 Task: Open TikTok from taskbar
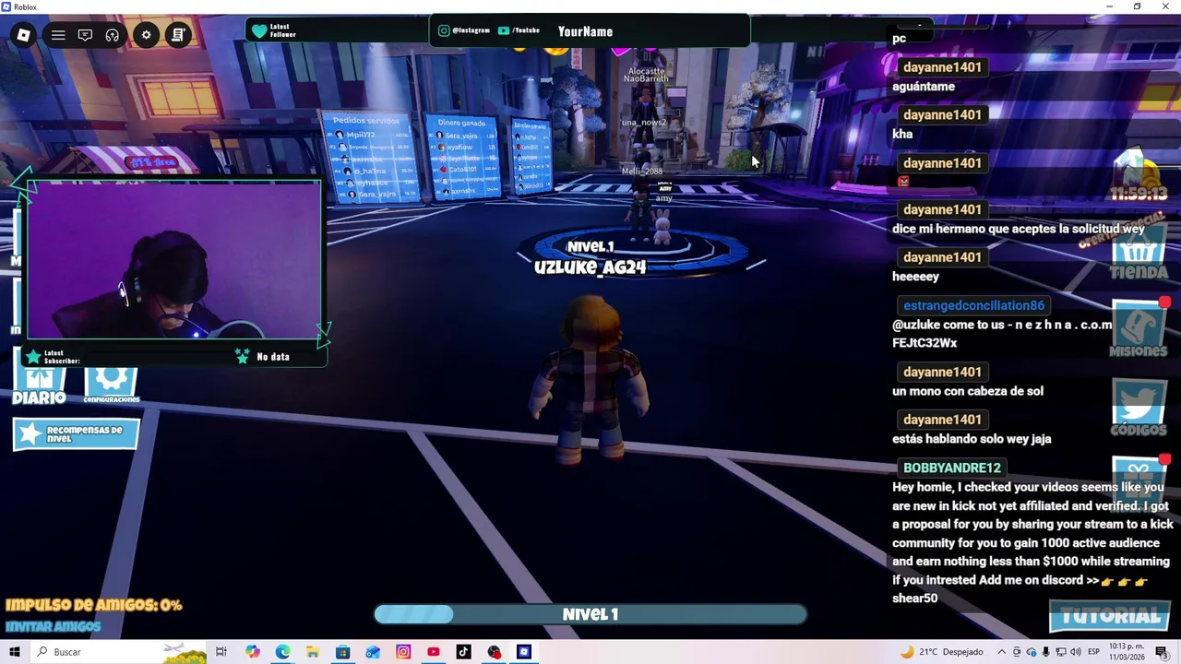click(x=463, y=652)
